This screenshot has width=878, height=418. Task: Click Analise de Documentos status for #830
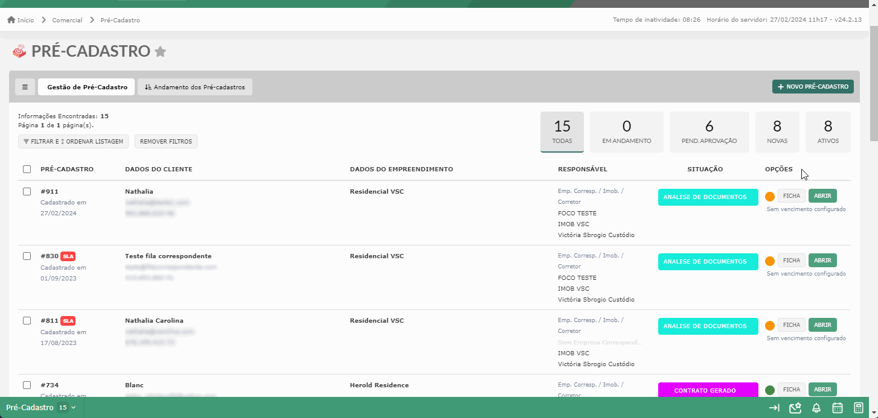[x=708, y=262]
